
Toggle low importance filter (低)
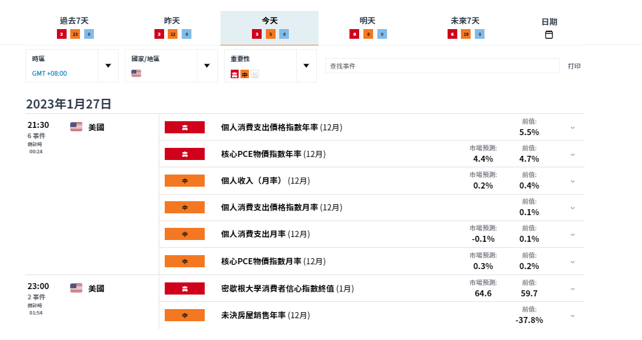click(254, 74)
